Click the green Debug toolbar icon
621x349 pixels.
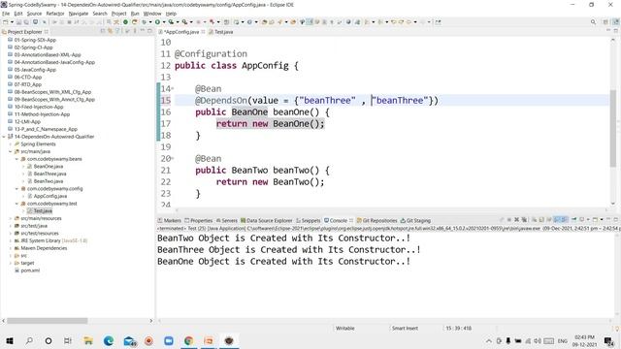(145, 22)
